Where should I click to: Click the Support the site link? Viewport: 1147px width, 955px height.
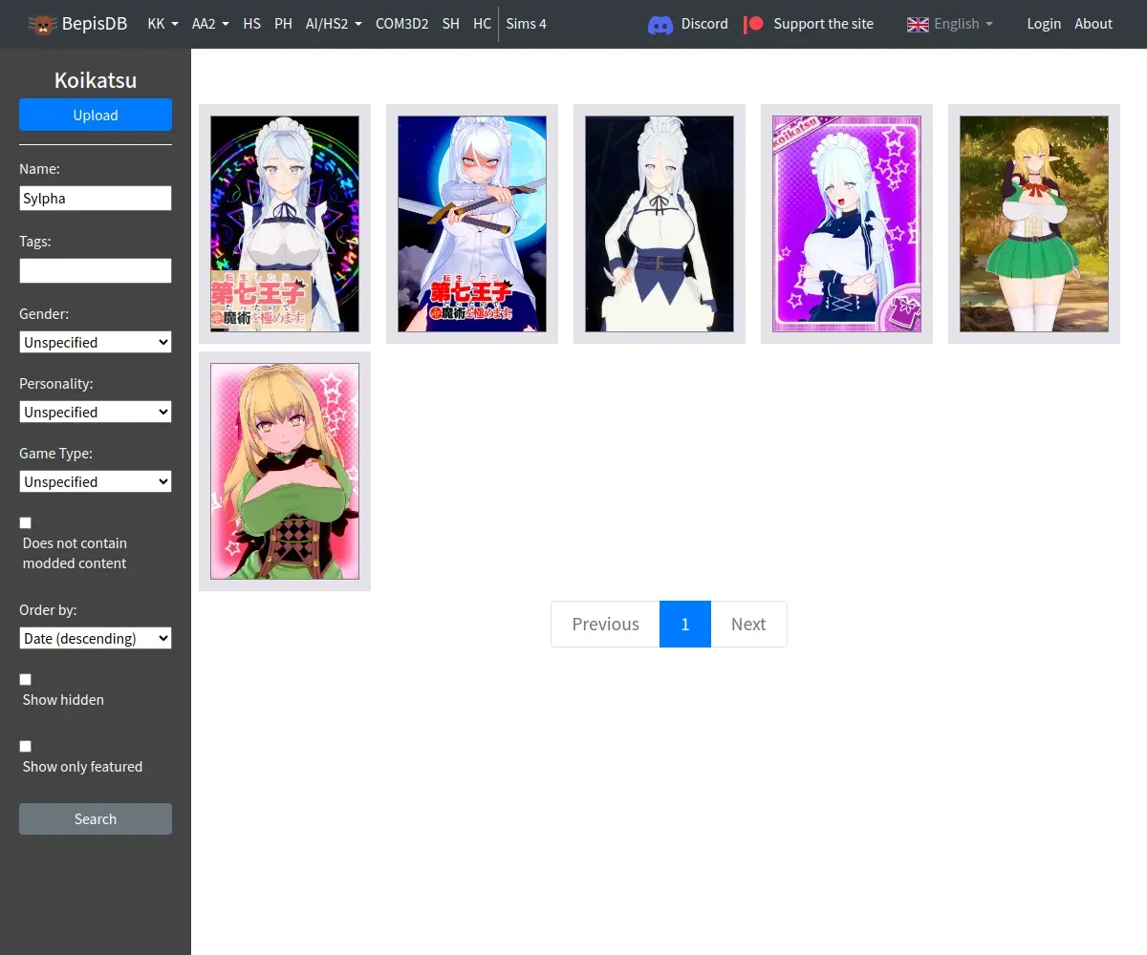[823, 24]
